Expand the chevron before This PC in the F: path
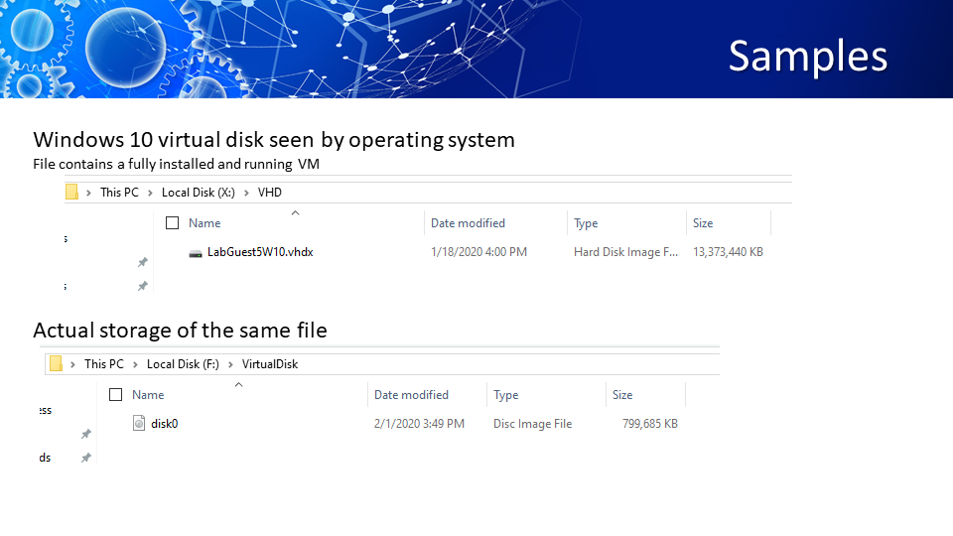 click(72, 364)
